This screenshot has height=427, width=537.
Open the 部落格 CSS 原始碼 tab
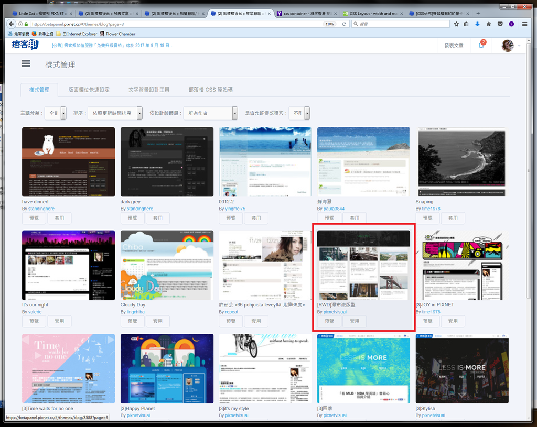click(x=210, y=90)
